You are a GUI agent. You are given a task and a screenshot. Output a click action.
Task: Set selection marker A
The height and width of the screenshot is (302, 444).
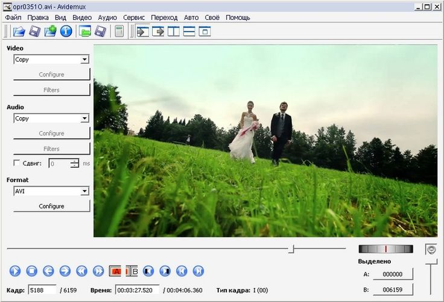coord(115,271)
